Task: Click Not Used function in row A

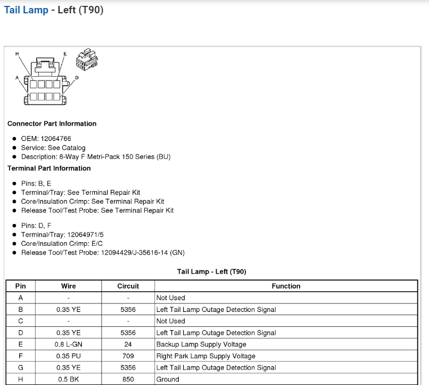Action: [x=286, y=298]
